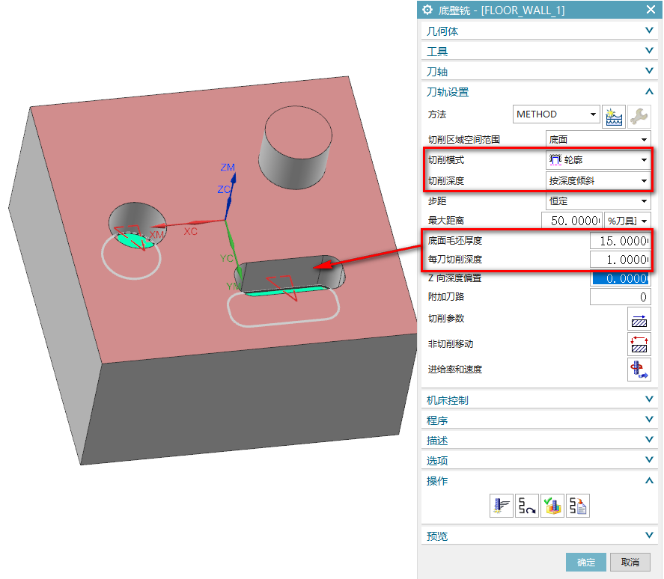Screen dimensions: 664x579
Task: Click the List tool path icon
Action: point(577,506)
